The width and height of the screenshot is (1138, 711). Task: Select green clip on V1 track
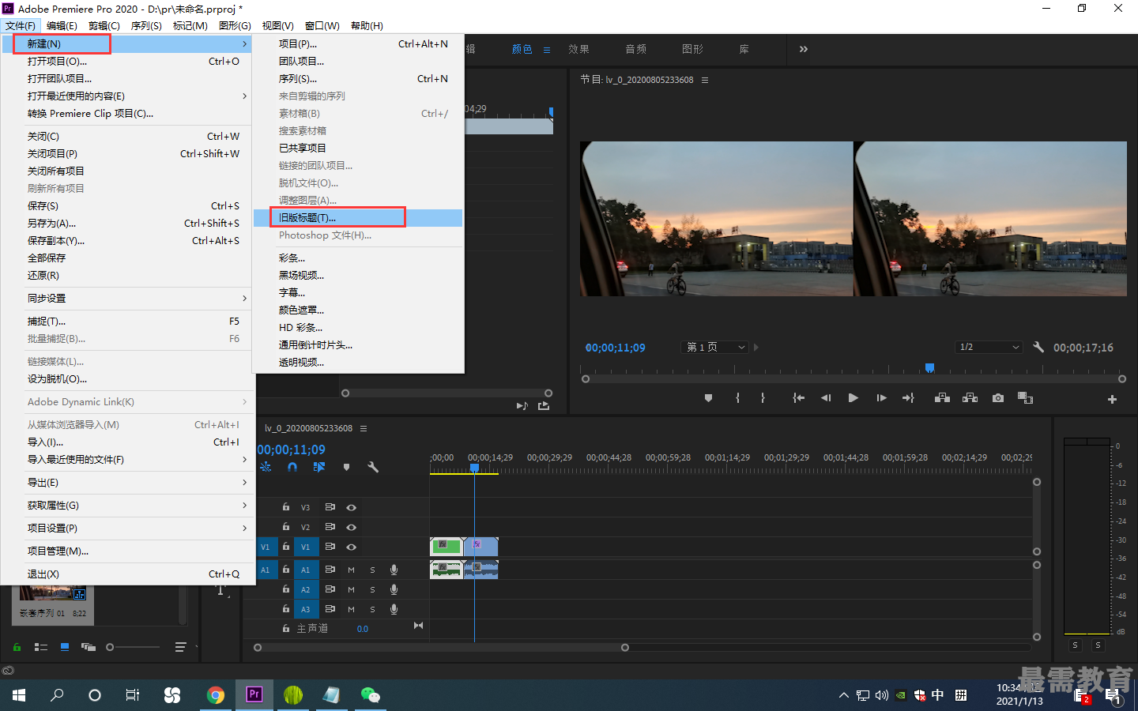coord(447,547)
